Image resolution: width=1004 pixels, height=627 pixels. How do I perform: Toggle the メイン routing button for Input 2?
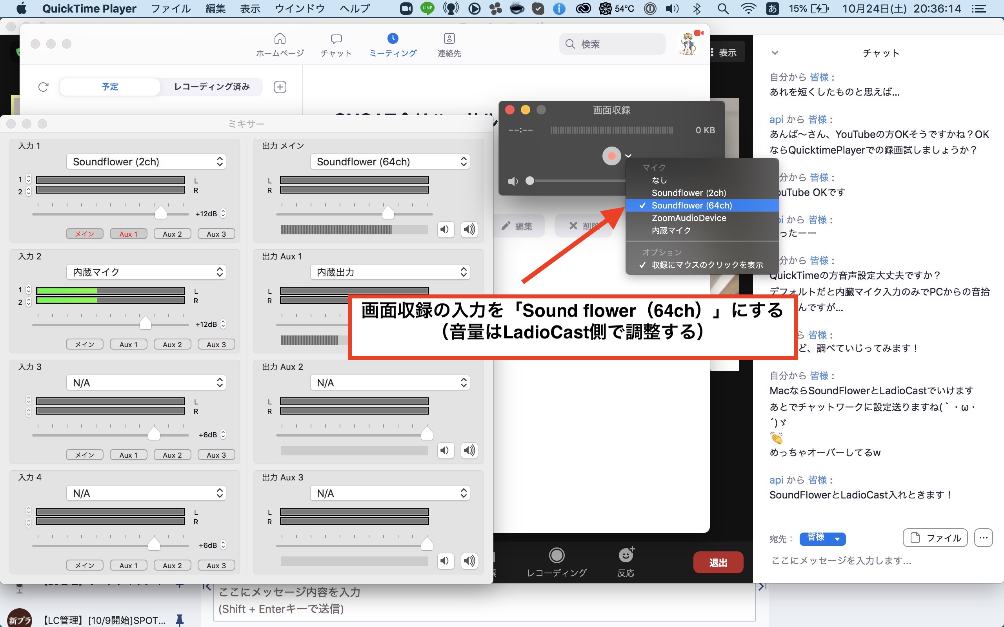tap(85, 344)
